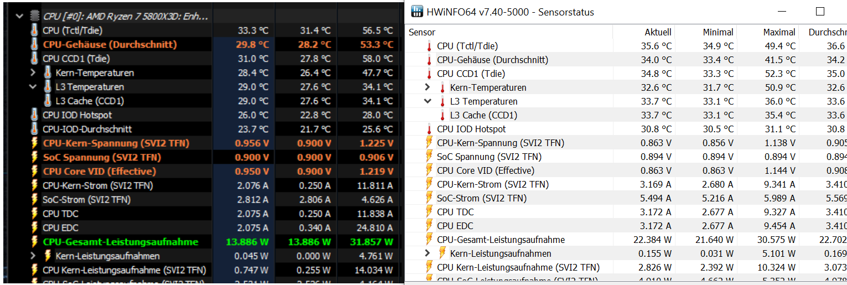This screenshot has width=847, height=285.
Task: Collapse L3 Temperaturen in the dark window
Action: (33, 87)
